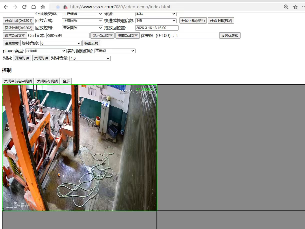Viewport: 305px width, 229px height.
Task: Reload the page with refresh icon
Action: point(24,7)
